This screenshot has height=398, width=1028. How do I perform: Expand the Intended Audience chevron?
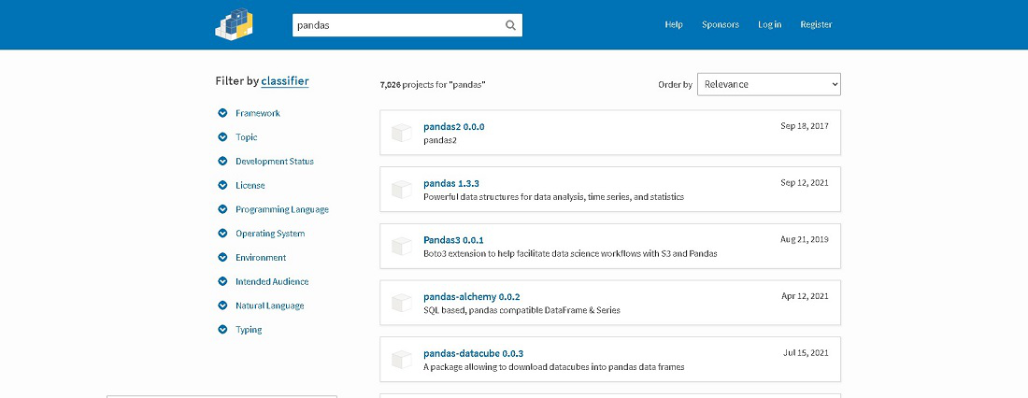coord(223,281)
